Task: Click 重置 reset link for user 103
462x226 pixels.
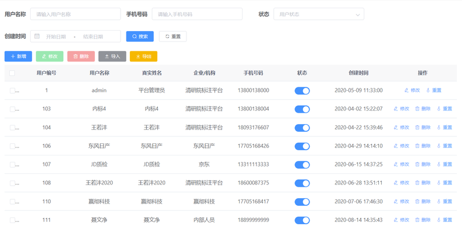Action: [444, 109]
